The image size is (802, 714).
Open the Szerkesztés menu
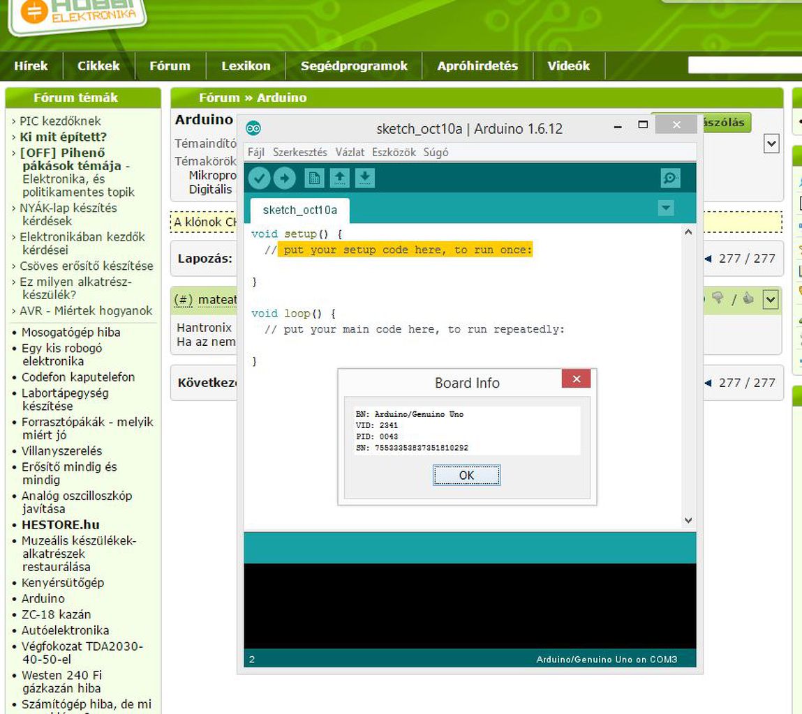tap(299, 152)
